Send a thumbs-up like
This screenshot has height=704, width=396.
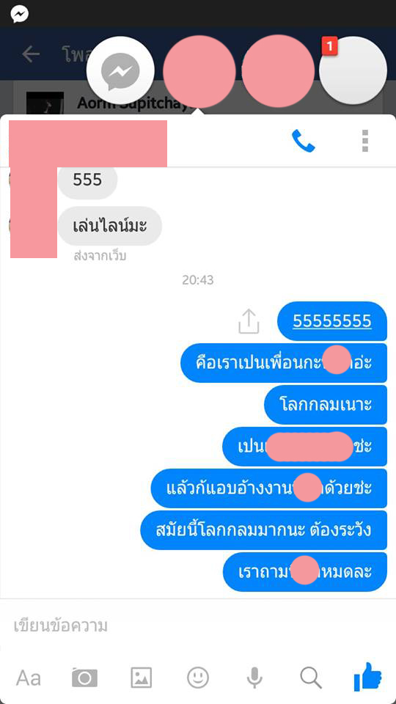click(367, 677)
